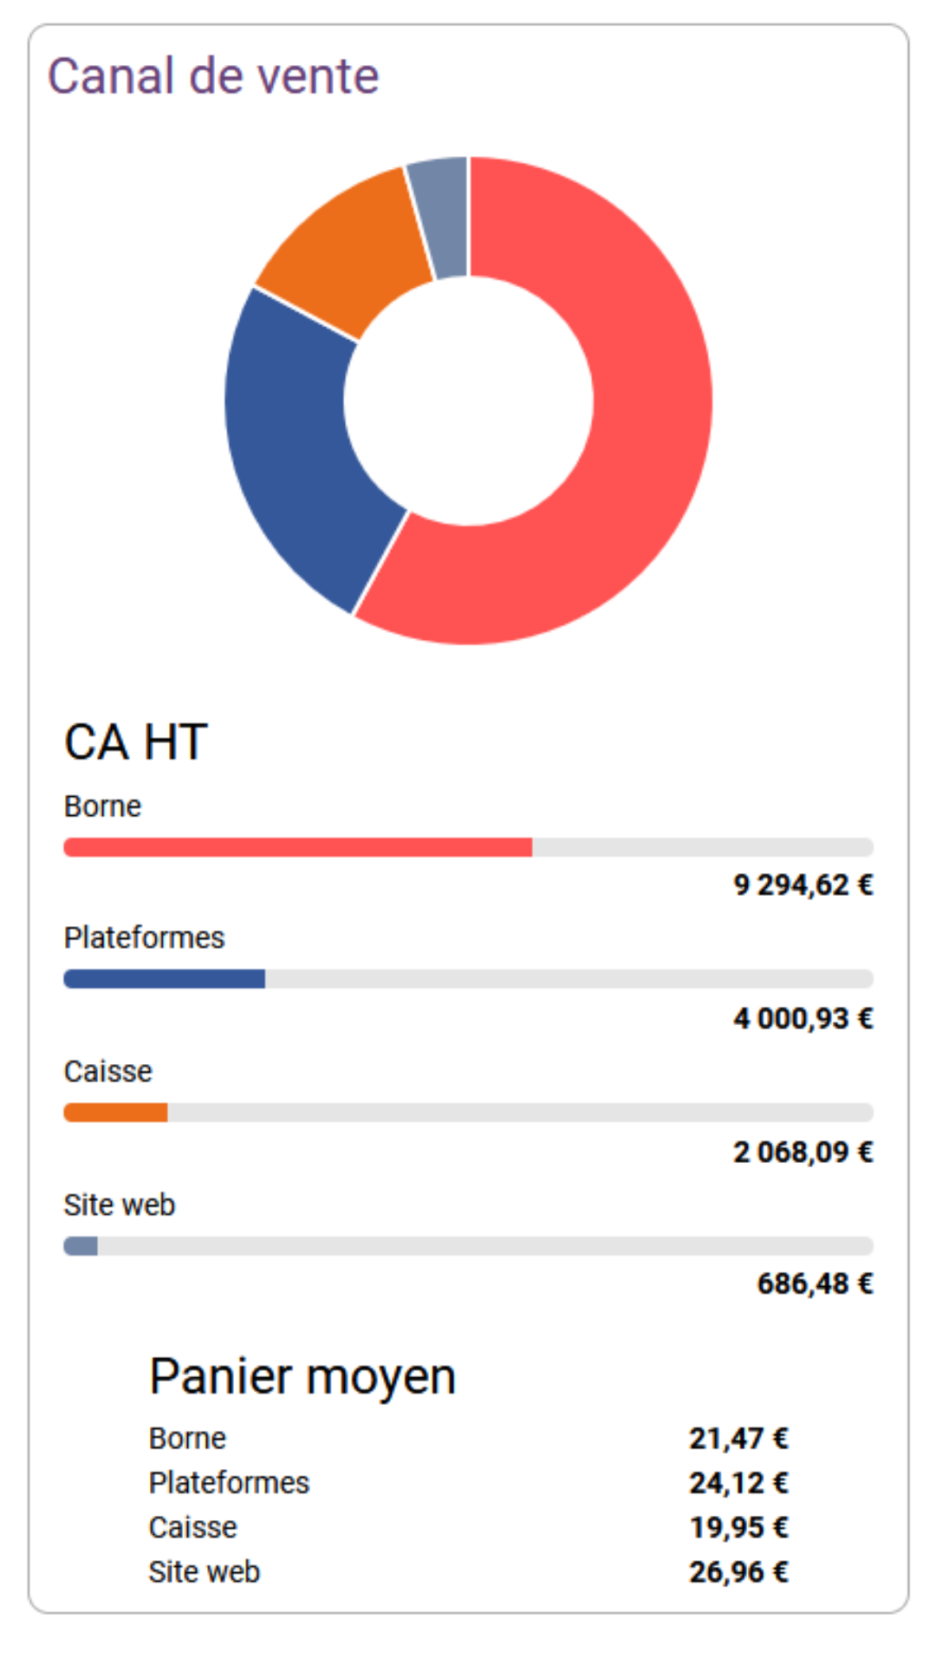Click the 2 068,09 € Caisse amount
936x1665 pixels.
coord(803,1152)
